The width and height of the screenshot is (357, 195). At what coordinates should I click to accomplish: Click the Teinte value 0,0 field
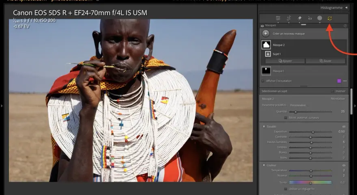(342, 182)
